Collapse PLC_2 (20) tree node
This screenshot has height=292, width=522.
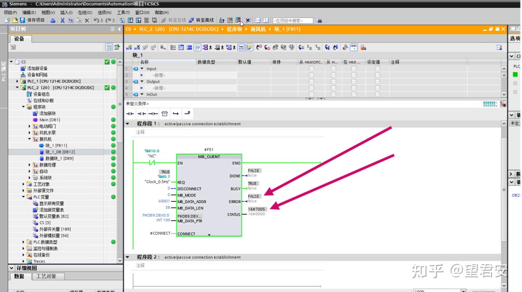click(17, 88)
